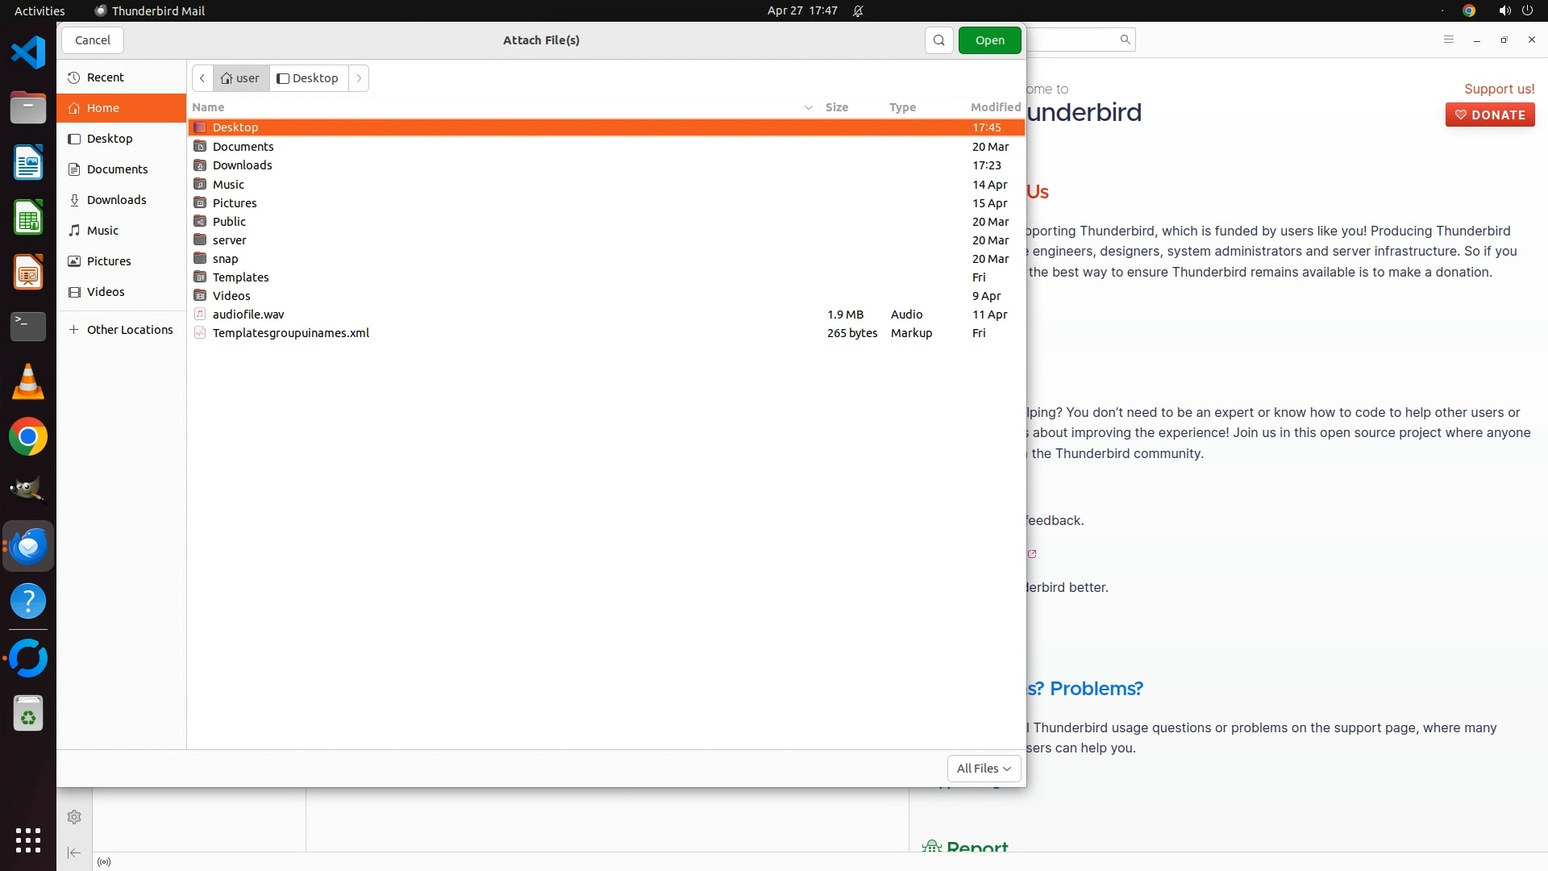Click the red DONATE button
1548x871 pixels.
click(x=1489, y=115)
